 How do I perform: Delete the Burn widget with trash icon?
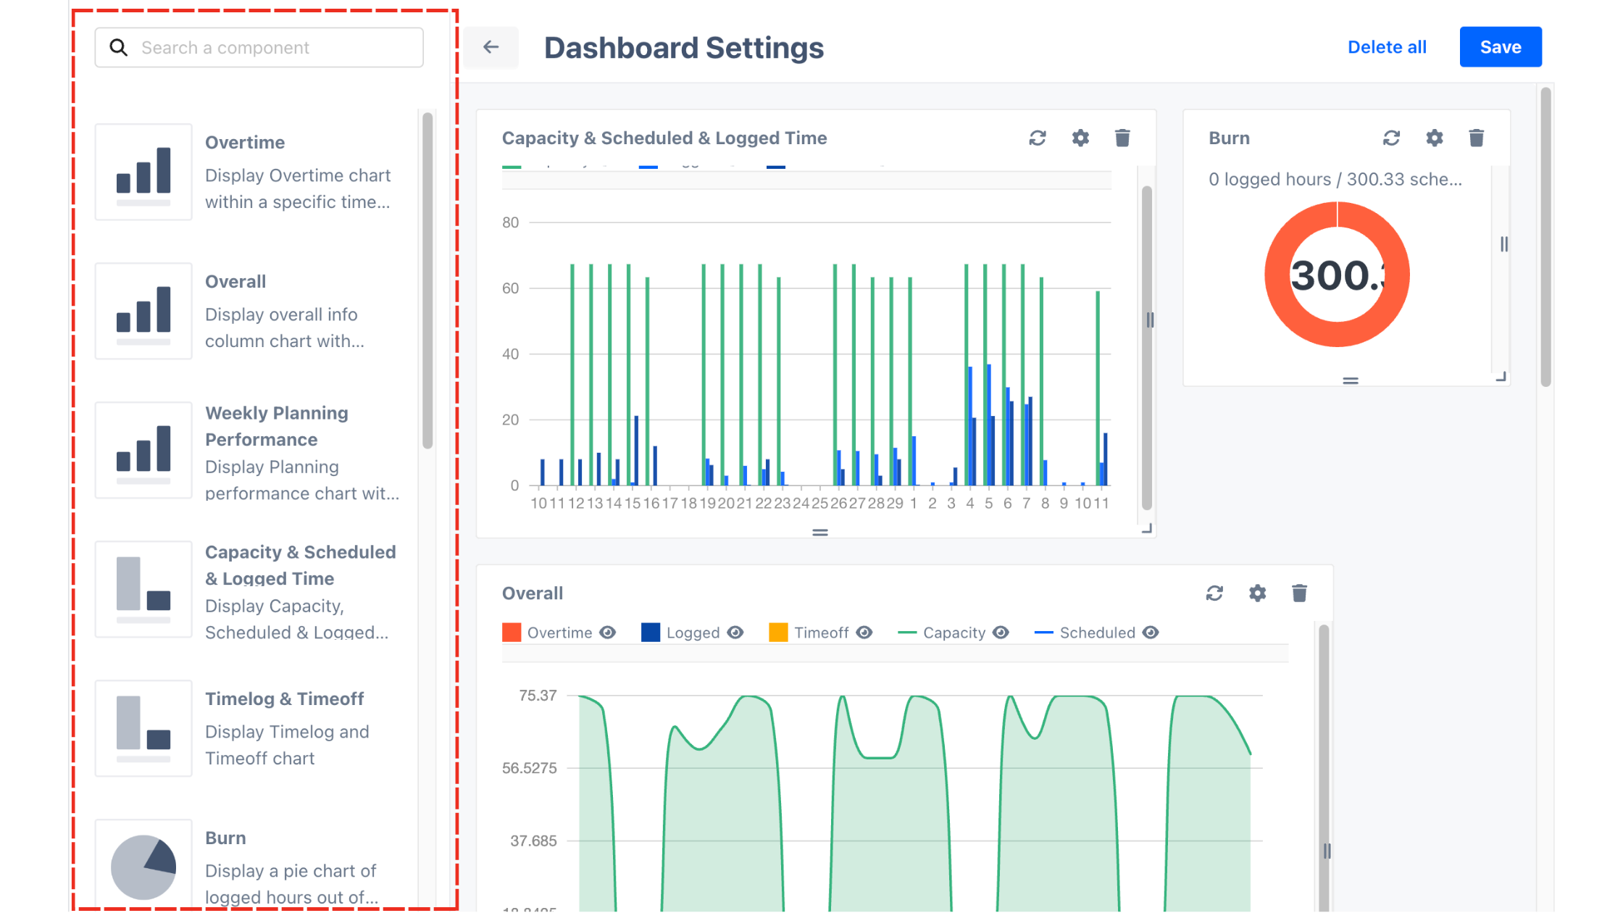coord(1476,138)
